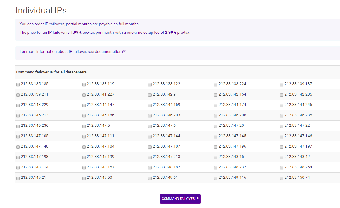340x208 pixels.
Task: Click the 1.99 € price text
Action: 76,32
